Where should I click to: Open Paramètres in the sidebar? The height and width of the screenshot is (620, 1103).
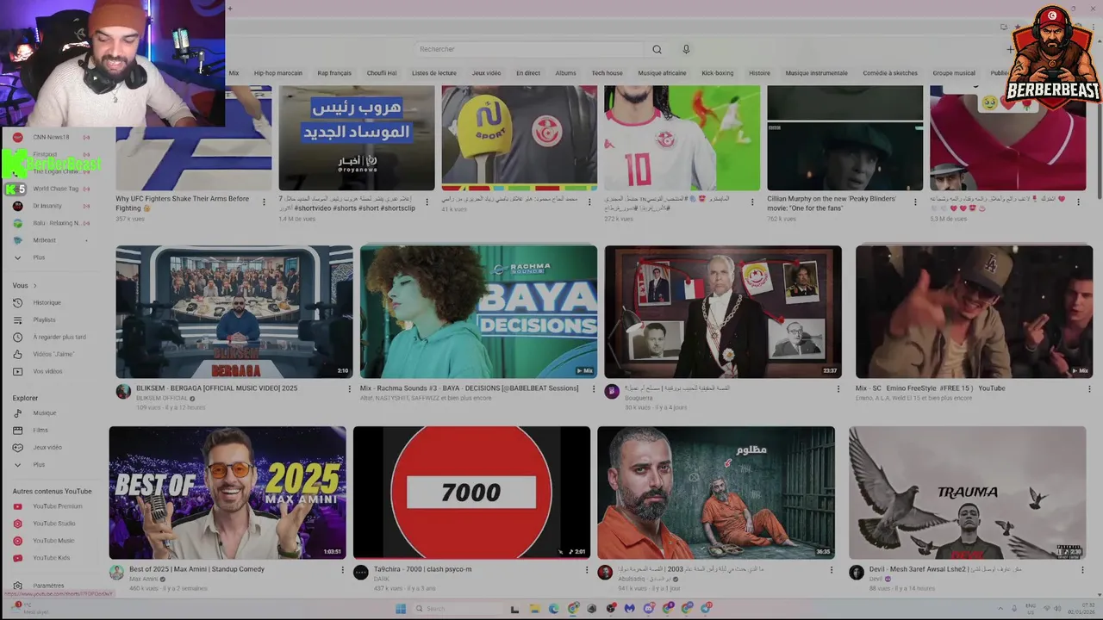(48, 586)
